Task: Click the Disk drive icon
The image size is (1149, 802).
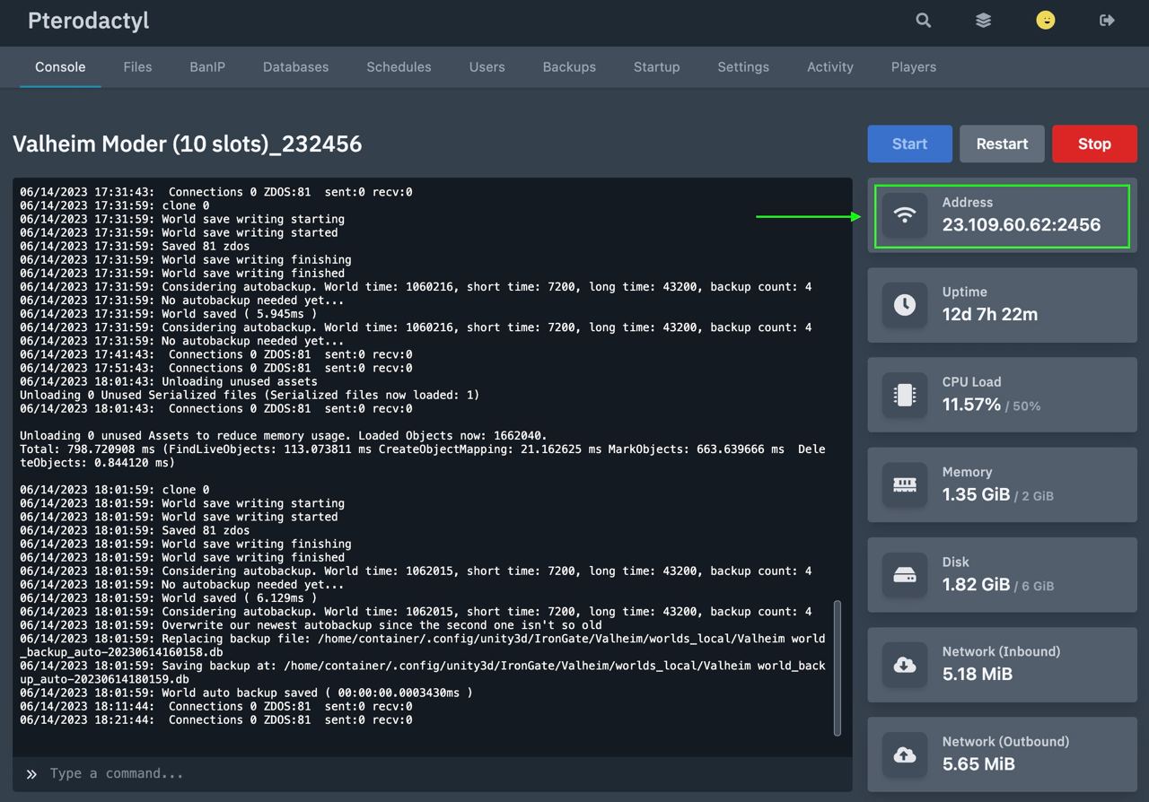Action: [x=905, y=575]
